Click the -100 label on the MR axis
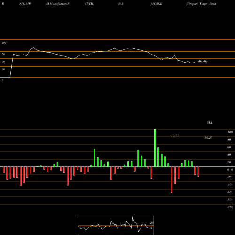 [x=230, y=207]
